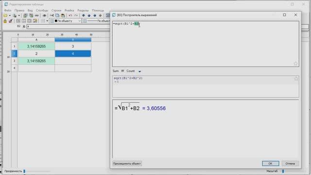Open the Строки menu
The image size is (311, 175).
point(56,10)
